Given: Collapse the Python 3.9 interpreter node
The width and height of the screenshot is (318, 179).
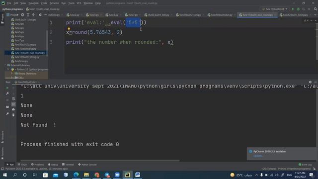Looking at the screenshot, I should tap(8, 70).
